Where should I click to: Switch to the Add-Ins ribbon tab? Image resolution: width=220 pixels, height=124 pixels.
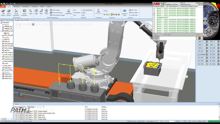click(x=49, y=7)
